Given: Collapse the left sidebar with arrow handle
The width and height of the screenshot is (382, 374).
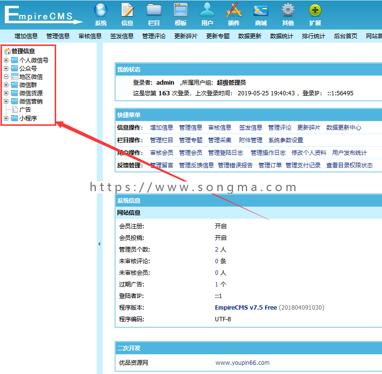Looking at the screenshot, I should [x=99, y=244].
